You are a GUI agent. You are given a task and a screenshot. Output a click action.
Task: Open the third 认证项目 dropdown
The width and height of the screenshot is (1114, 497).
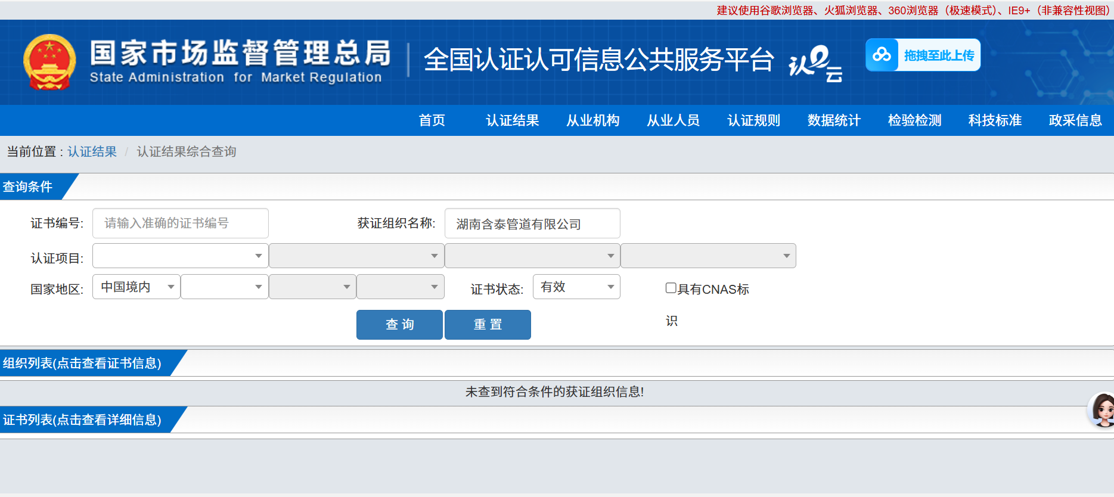pyautogui.click(x=532, y=256)
